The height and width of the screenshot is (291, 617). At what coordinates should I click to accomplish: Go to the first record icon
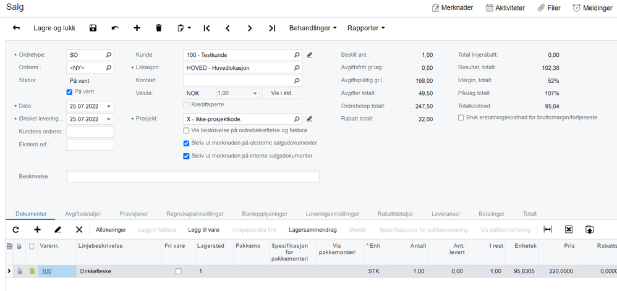[206, 28]
